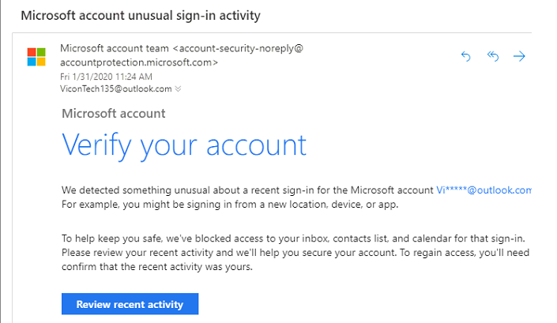
Task: Click the Forward arrow icon
Action: [519, 56]
